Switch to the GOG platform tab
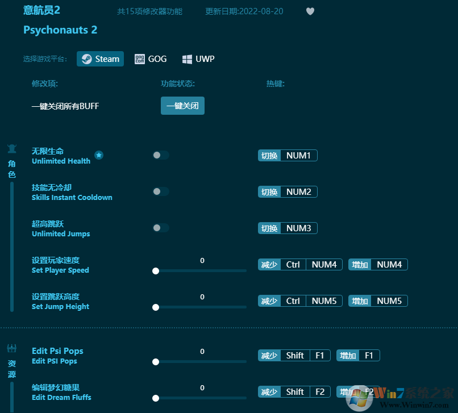Viewport: 458px width, 413px height. (151, 59)
